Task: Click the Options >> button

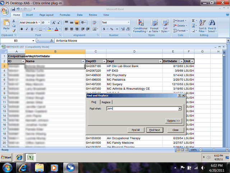Action: pos(174,121)
